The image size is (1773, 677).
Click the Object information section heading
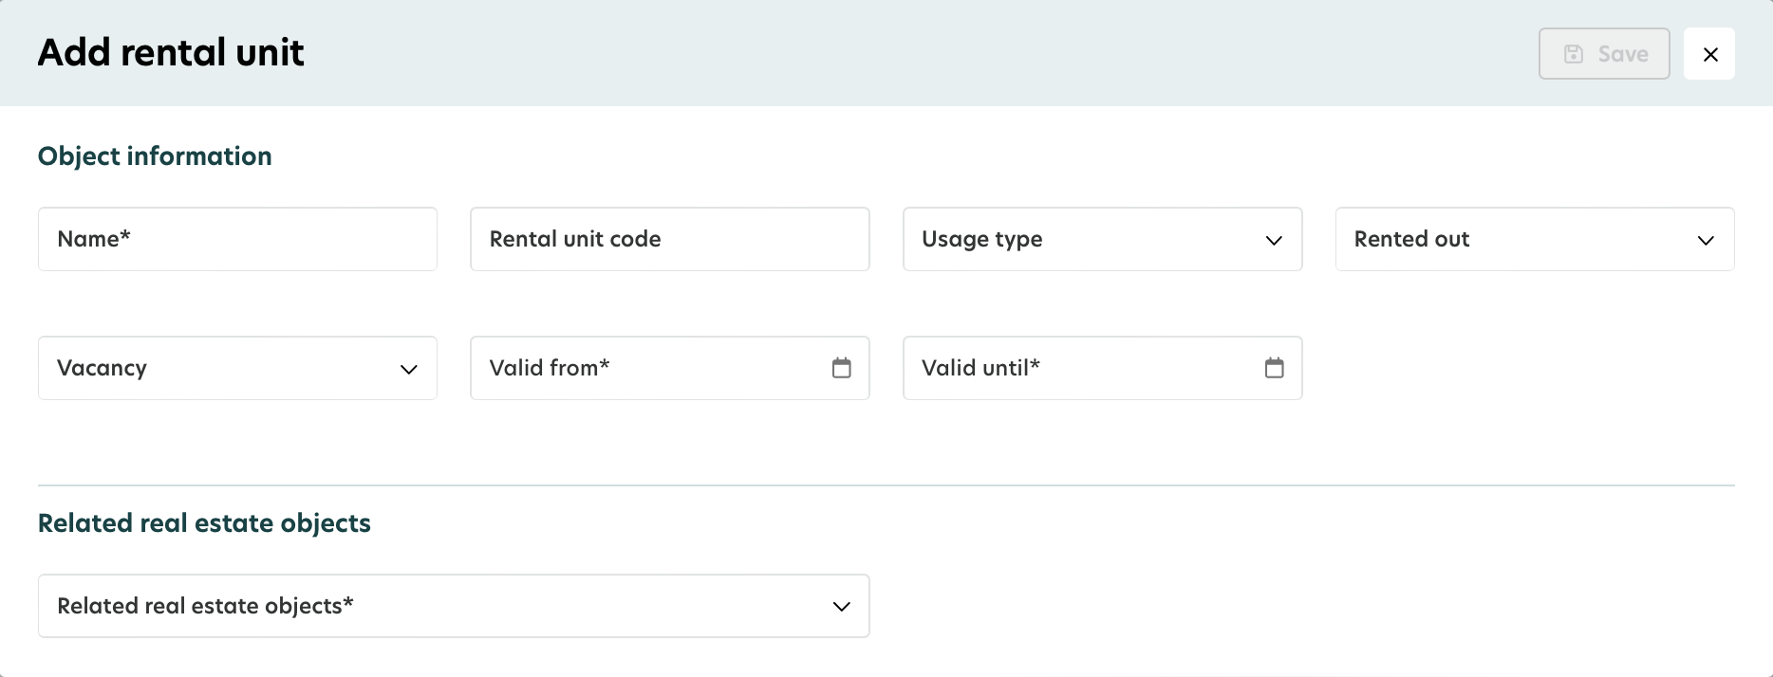[x=155, y=156]
